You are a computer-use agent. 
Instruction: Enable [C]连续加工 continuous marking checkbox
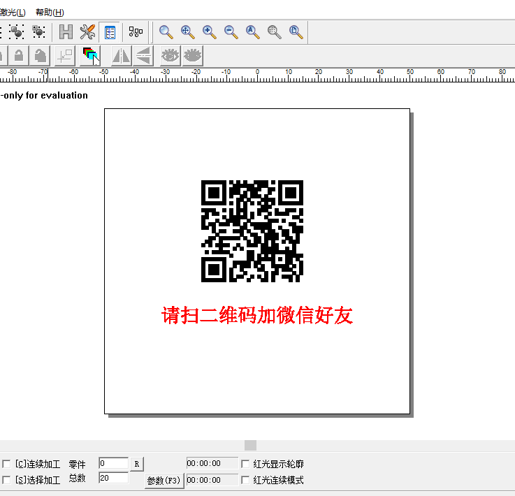point(6,464)
